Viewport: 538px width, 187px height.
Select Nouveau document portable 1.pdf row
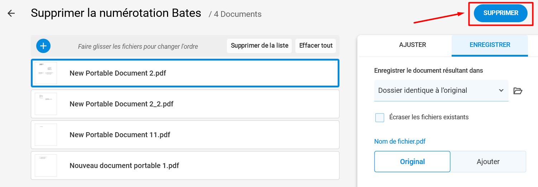click(185, 166)
